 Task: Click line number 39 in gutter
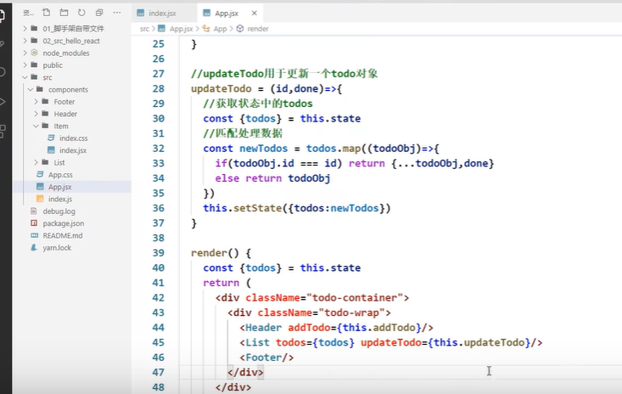tap(159, 253)
